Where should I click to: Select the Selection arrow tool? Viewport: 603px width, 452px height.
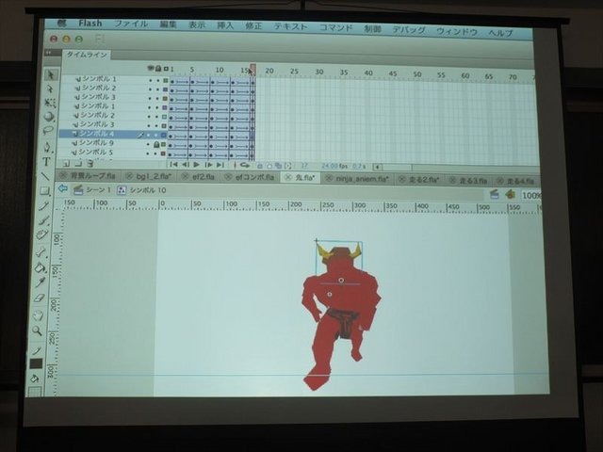(51, 74)
